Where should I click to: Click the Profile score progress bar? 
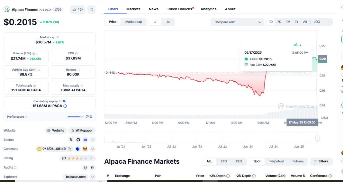point(76,117)
